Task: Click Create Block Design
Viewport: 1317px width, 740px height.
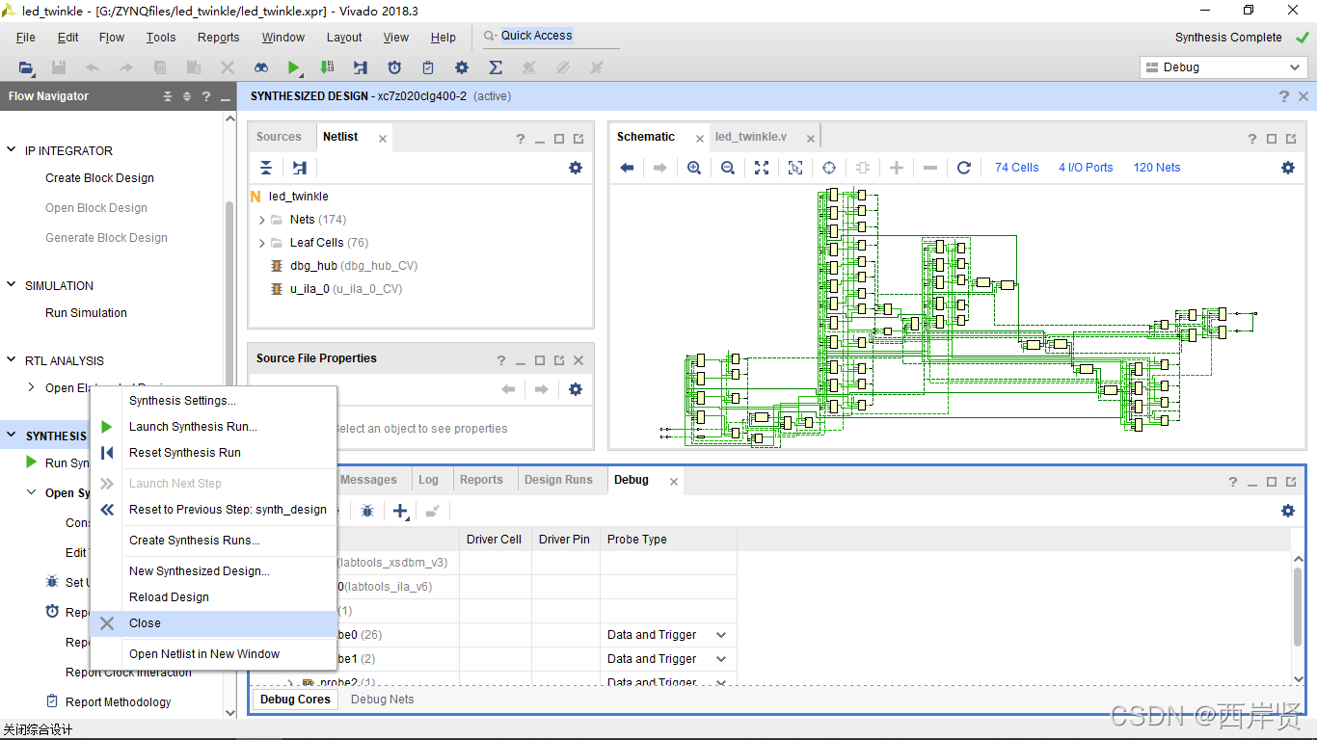Action: (x=99, y=178)
